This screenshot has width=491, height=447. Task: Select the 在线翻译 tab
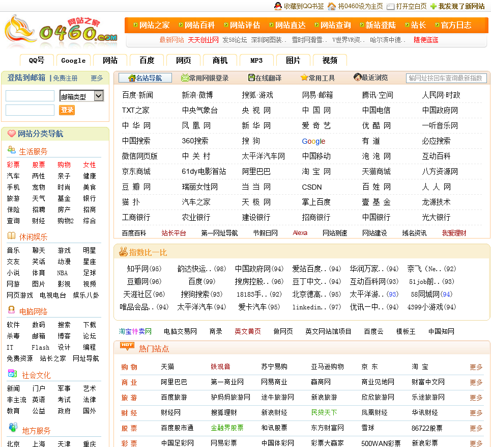pos(265,78)
